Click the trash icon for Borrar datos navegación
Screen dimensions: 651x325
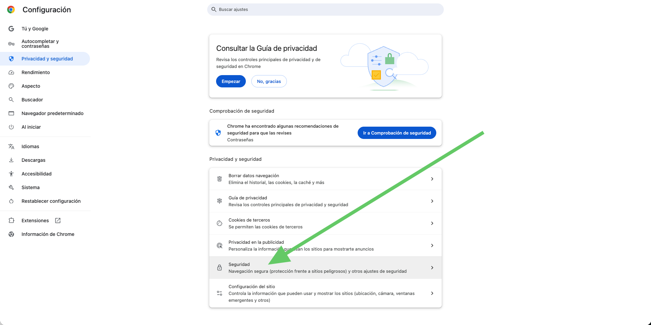point(220,179)
